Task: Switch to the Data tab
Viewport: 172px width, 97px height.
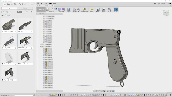Action: pyautogui.click(x=9, y=8)
